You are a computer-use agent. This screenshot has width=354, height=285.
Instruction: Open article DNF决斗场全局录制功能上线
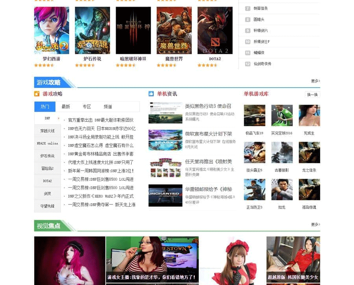pyautogui.click(x=101, y=137)
